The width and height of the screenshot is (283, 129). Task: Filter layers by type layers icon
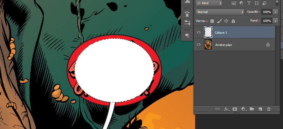[x=249, y=3]
